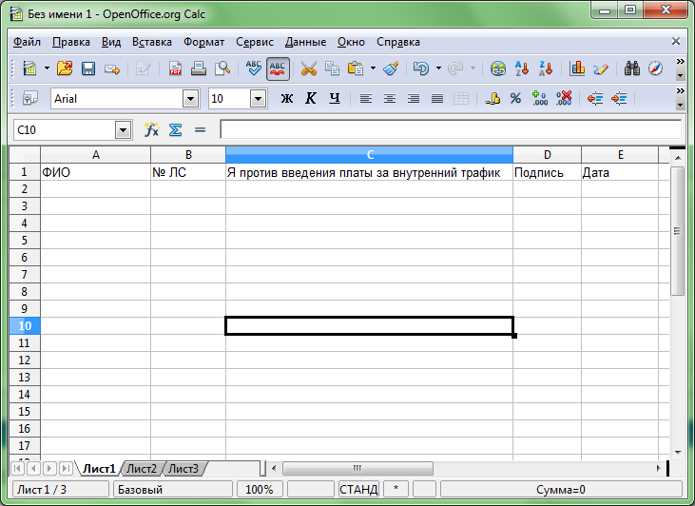This screenshot has height=506, width=695.
Task: Sort ascending with A-Z icon
Action: [522, 68]
